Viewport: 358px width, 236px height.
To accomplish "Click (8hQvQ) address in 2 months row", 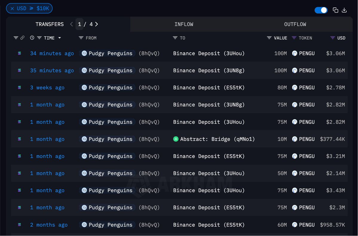I will 149,225.
